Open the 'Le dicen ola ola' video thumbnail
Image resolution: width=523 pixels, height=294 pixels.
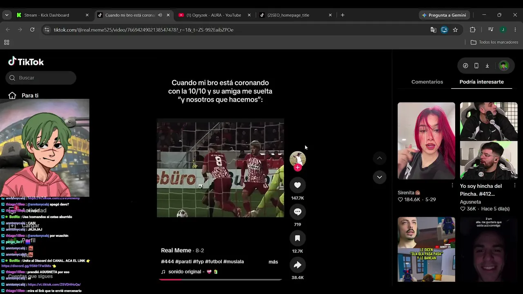[x=426, y=249]
